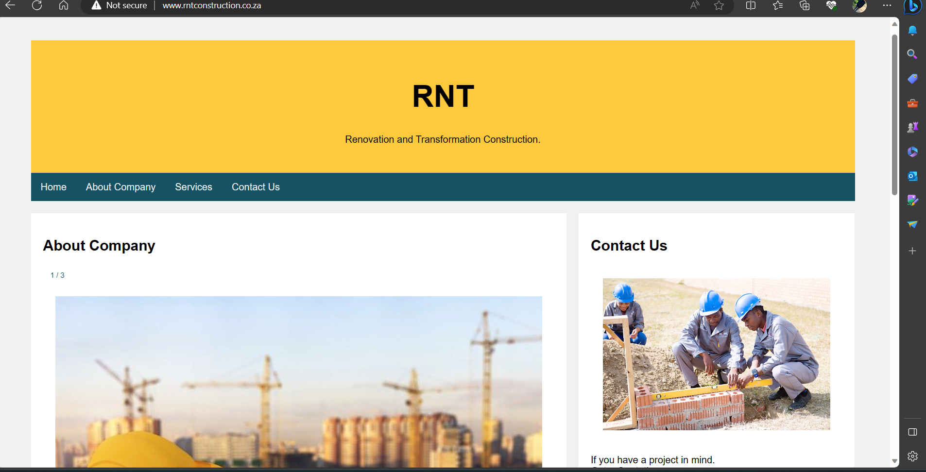Open the Settings and more menu
This screenshot has height=472, width=926.
[x=887, y=5]
